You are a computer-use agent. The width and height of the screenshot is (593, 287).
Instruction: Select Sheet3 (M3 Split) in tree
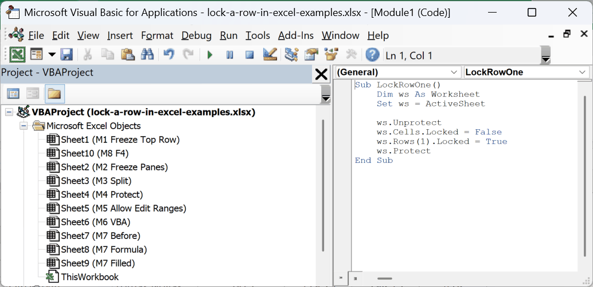tap(96, 181)
